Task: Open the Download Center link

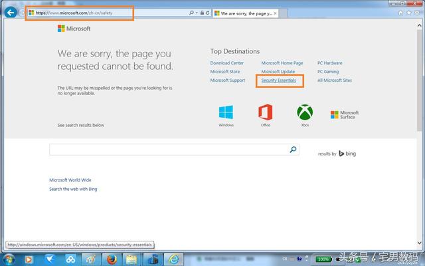Action: 227,63
